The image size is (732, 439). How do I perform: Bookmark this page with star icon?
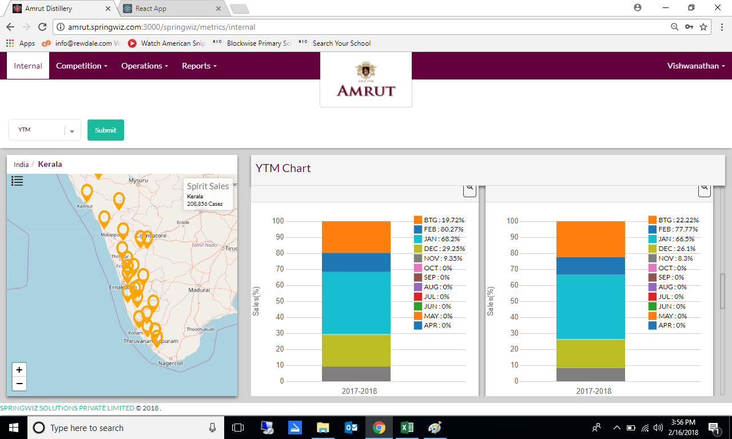(x=703, y=27)
